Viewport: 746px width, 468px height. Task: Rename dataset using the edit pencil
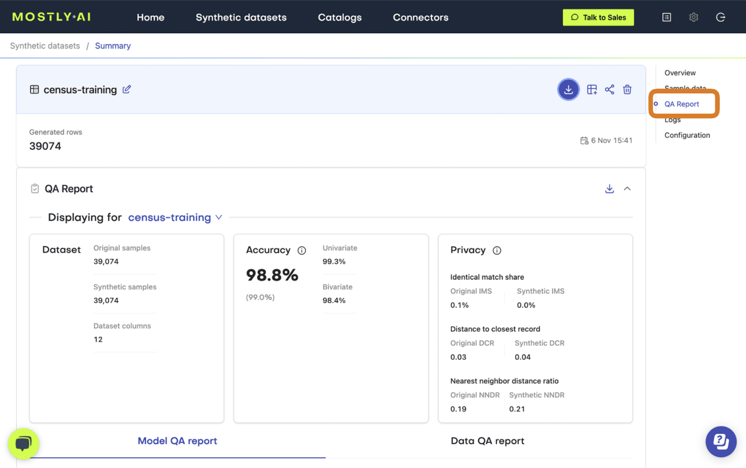click(x=126, y=89)
